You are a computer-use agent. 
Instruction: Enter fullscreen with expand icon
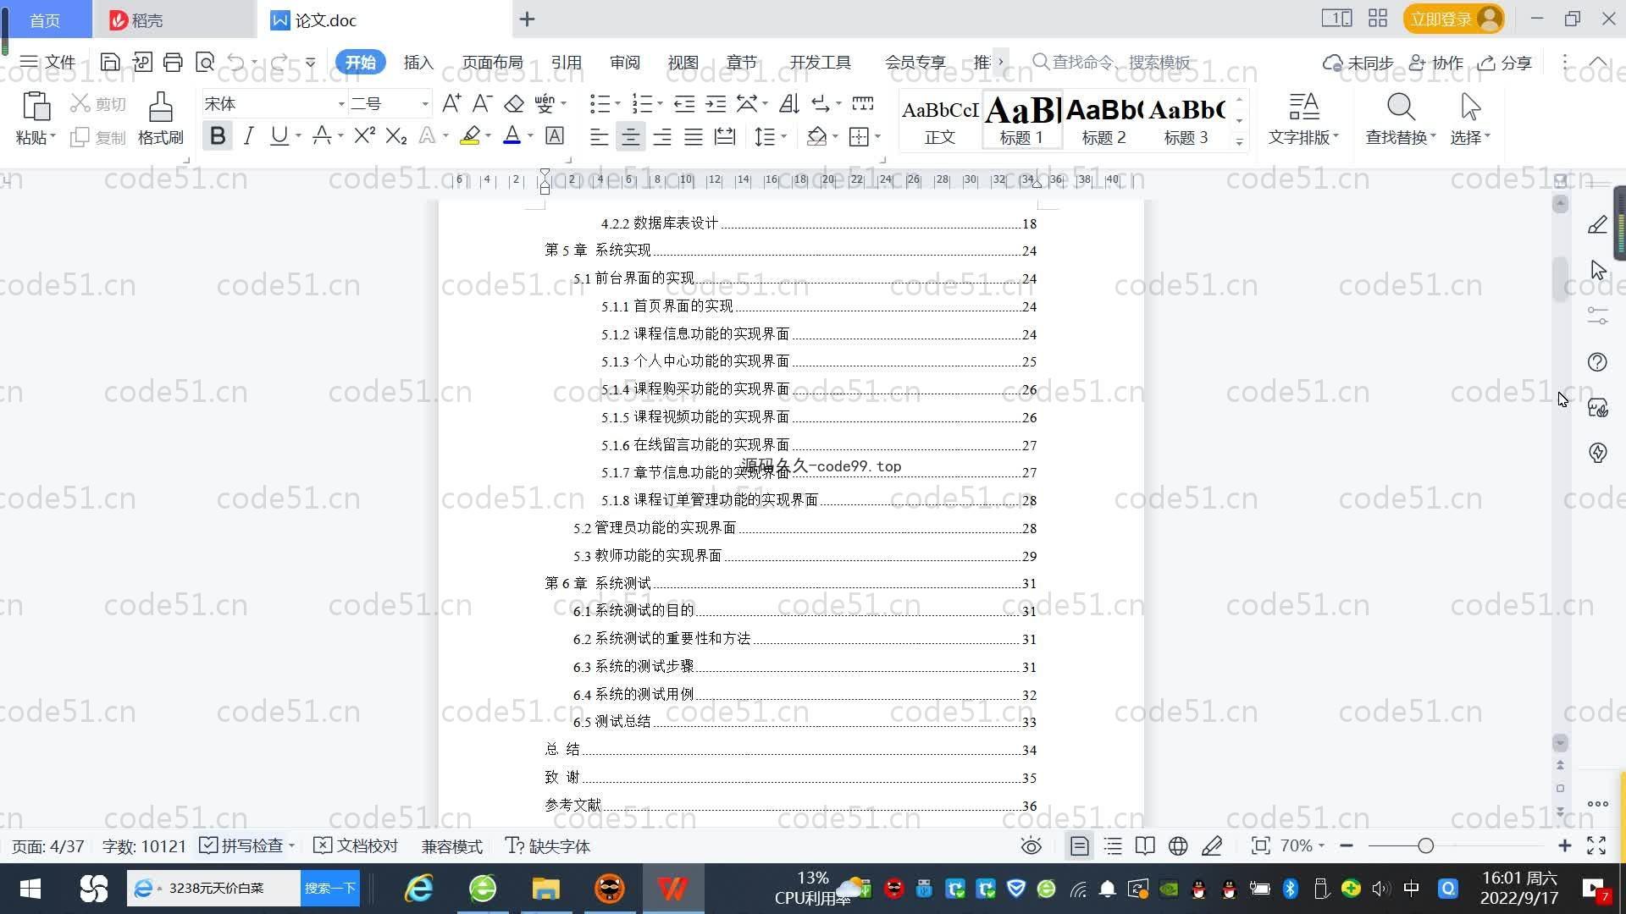tap(1596, 845)
